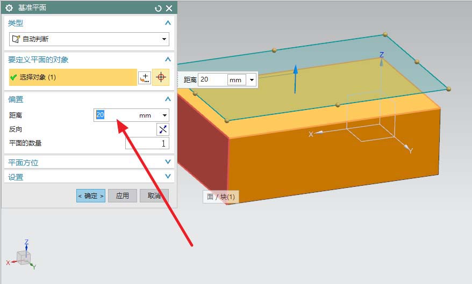Viewport: 472px width, 284px height.
Task: Click the point constructor crosshair icon
Action: (161, 77)
